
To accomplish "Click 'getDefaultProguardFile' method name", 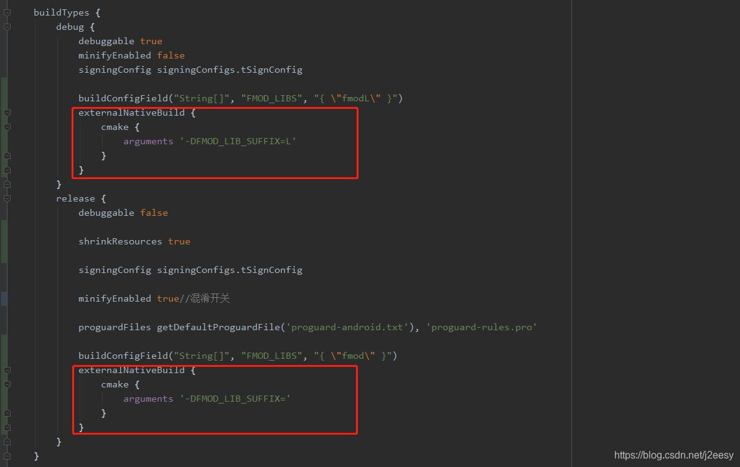I will pos(218,327).
